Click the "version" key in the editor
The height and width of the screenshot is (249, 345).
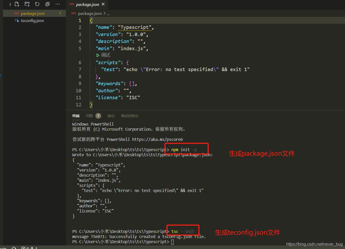click(x=108, y=35)
